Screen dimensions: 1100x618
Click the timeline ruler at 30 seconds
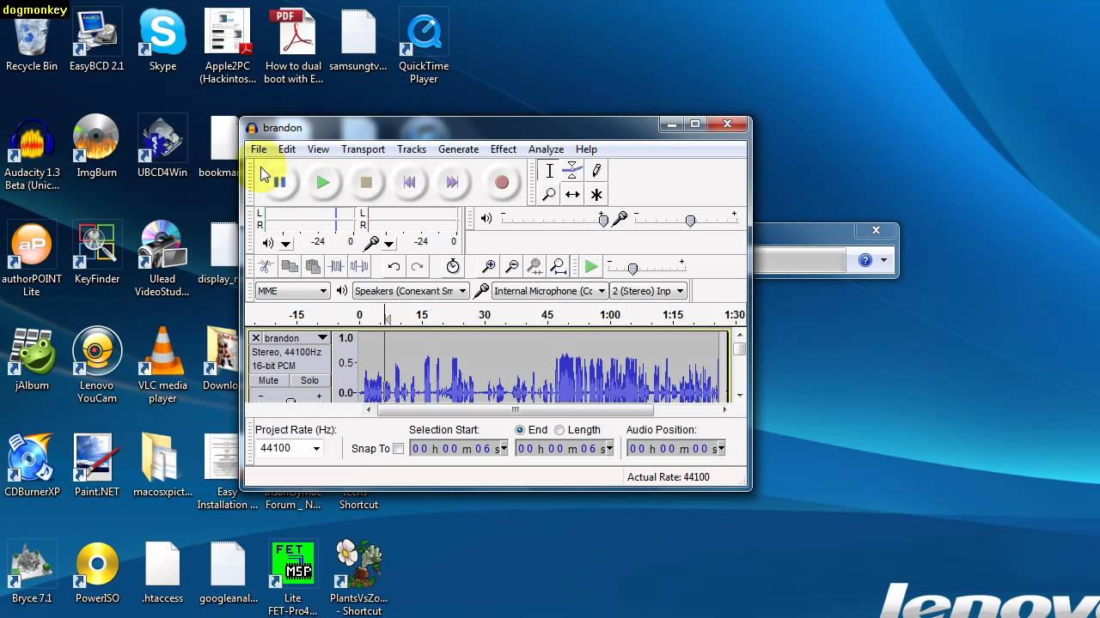pos(485,317)
